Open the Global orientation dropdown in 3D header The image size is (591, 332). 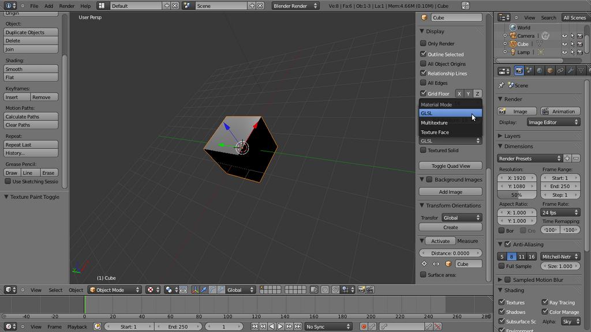pyautogui.click(x=241, y=290)
